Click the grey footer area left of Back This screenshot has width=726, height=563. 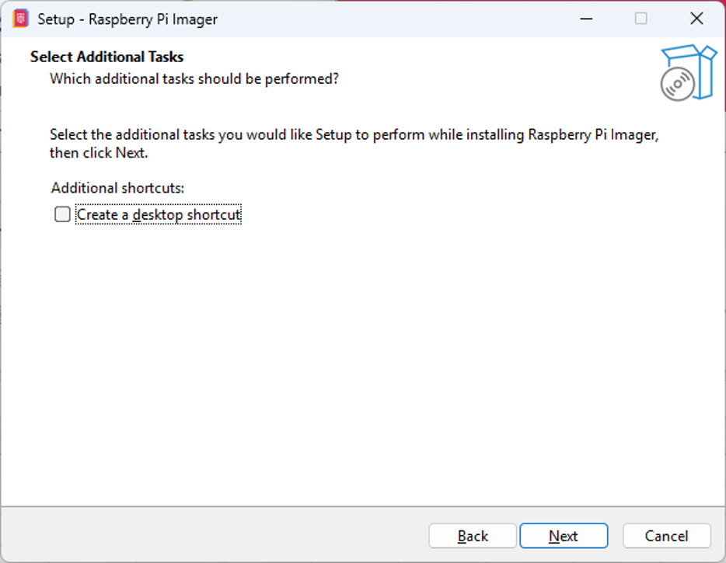213,536
